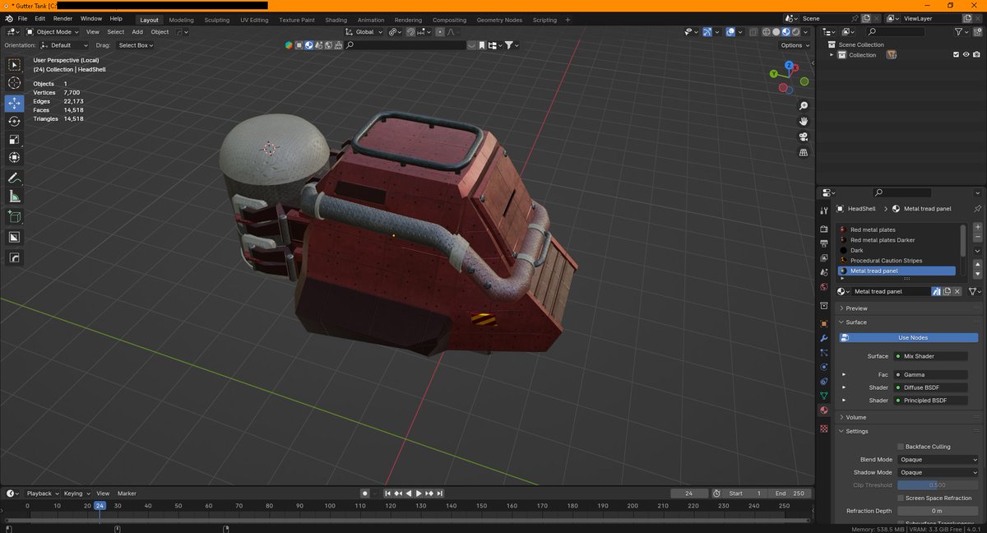Open the Global transform orientation dropdown
Screen dimensions: 987x533
[363, 32]
